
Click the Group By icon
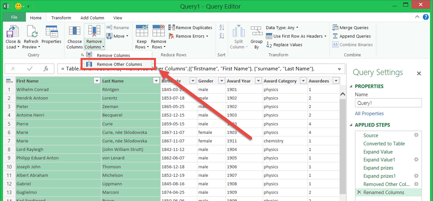256,32
